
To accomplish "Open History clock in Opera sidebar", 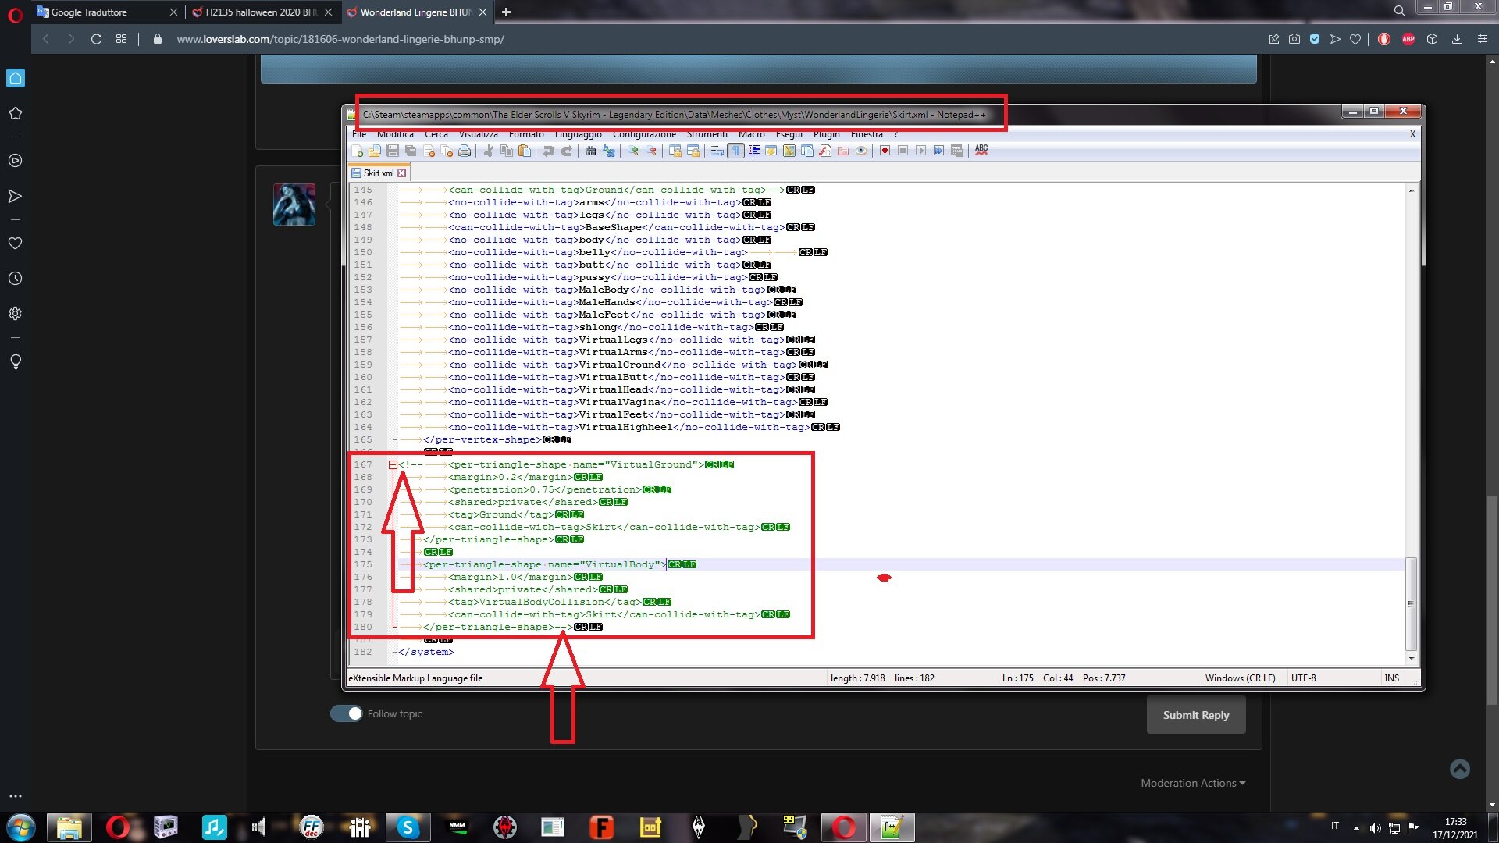I will tap(15, 279).
